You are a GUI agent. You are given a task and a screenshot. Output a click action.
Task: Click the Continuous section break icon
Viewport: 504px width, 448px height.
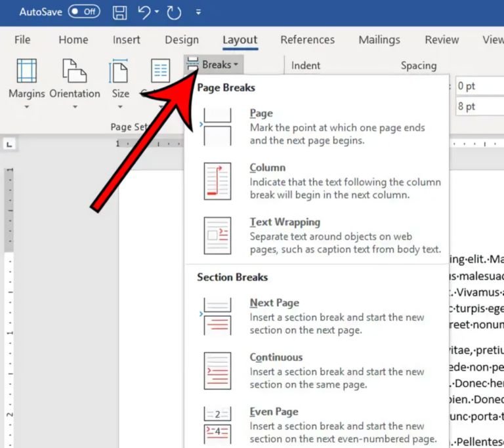(x=217, y=371)
